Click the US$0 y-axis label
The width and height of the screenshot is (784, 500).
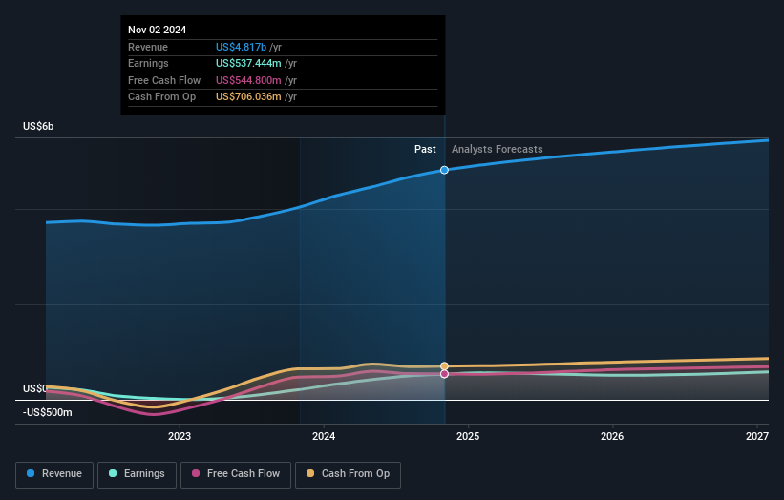point(34,388)
